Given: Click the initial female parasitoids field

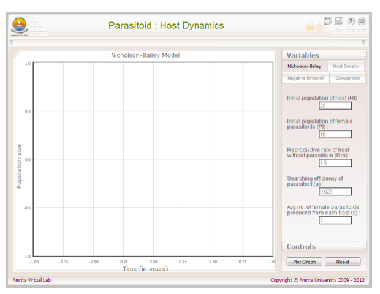Looking at the screenshot, I should pos(335,134).
